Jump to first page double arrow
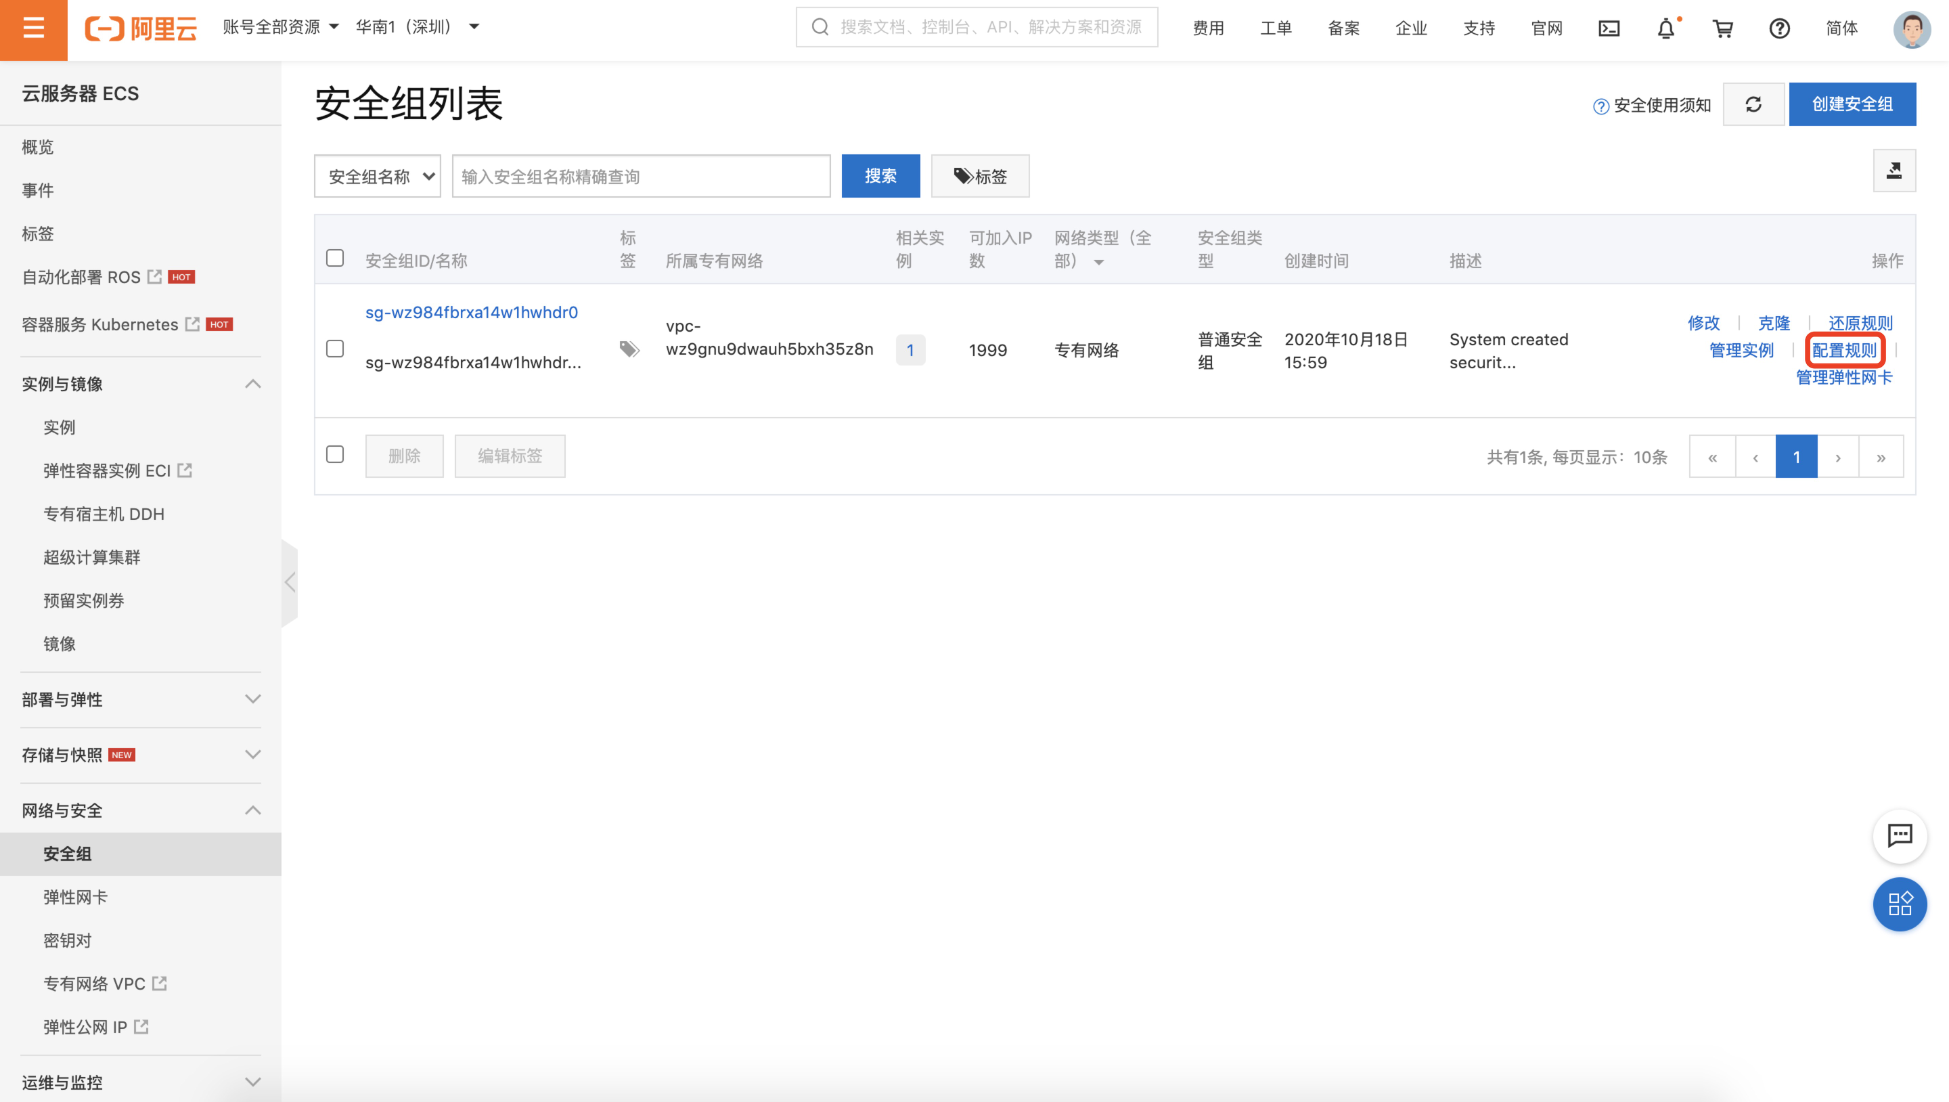 click(1712, 456)
